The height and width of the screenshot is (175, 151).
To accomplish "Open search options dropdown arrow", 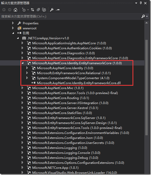I will 147,16.
